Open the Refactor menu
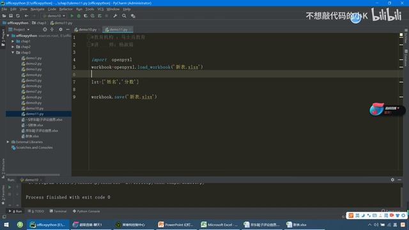This screenshot has width=409, height=230. coord(66,9)
